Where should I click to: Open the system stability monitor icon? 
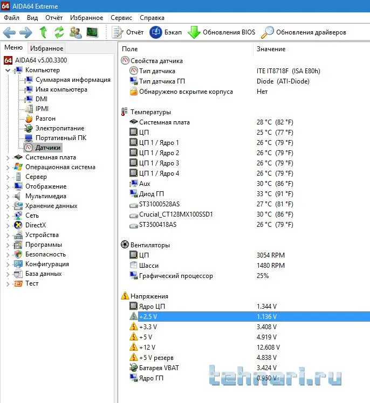coord(92,32)
